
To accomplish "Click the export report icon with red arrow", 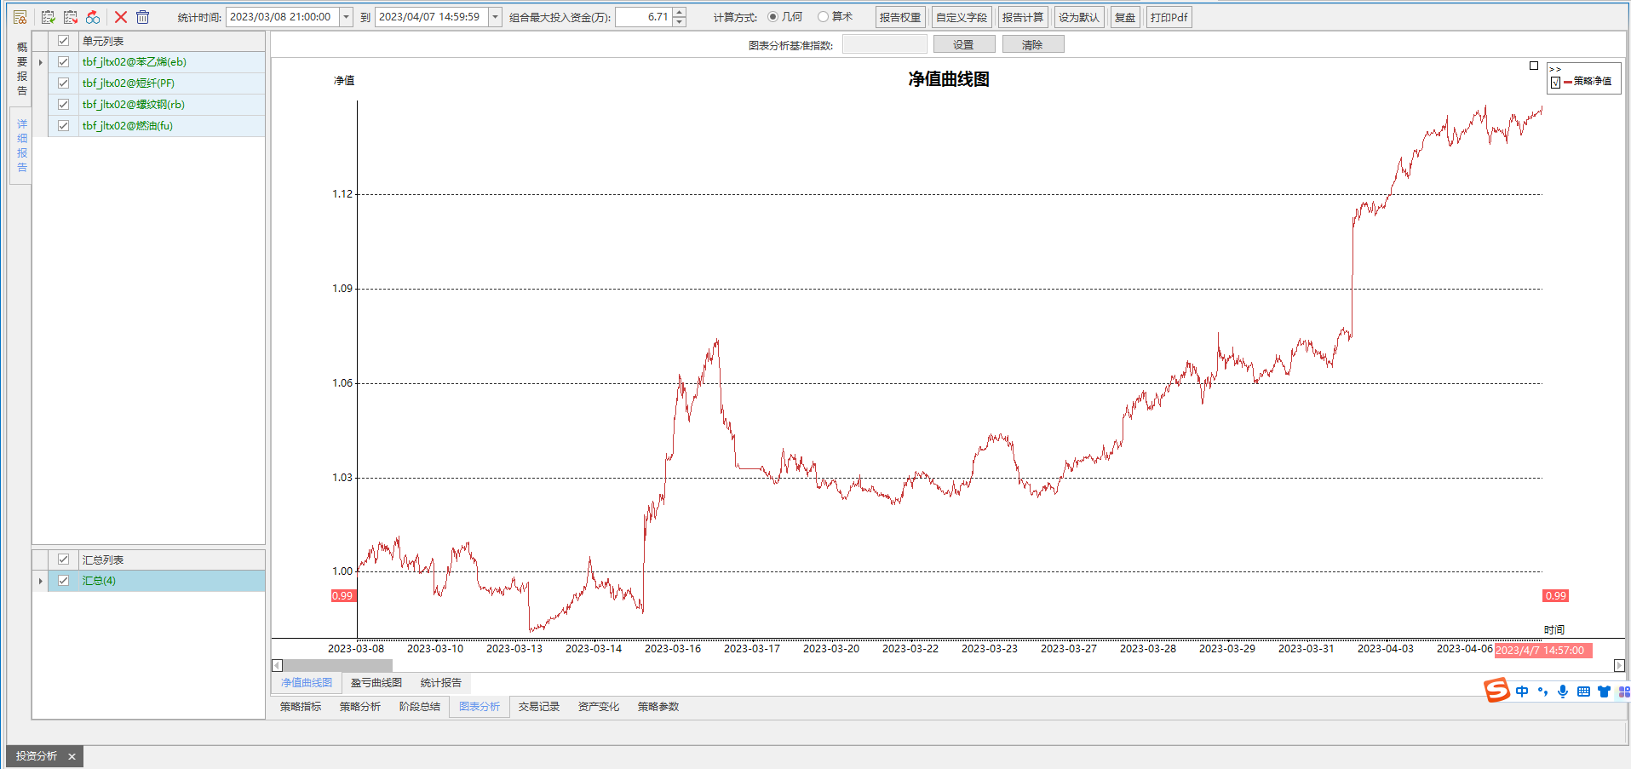I will [71, 17].
